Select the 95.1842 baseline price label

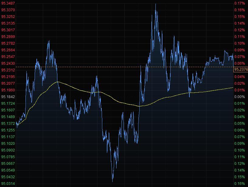8,97
